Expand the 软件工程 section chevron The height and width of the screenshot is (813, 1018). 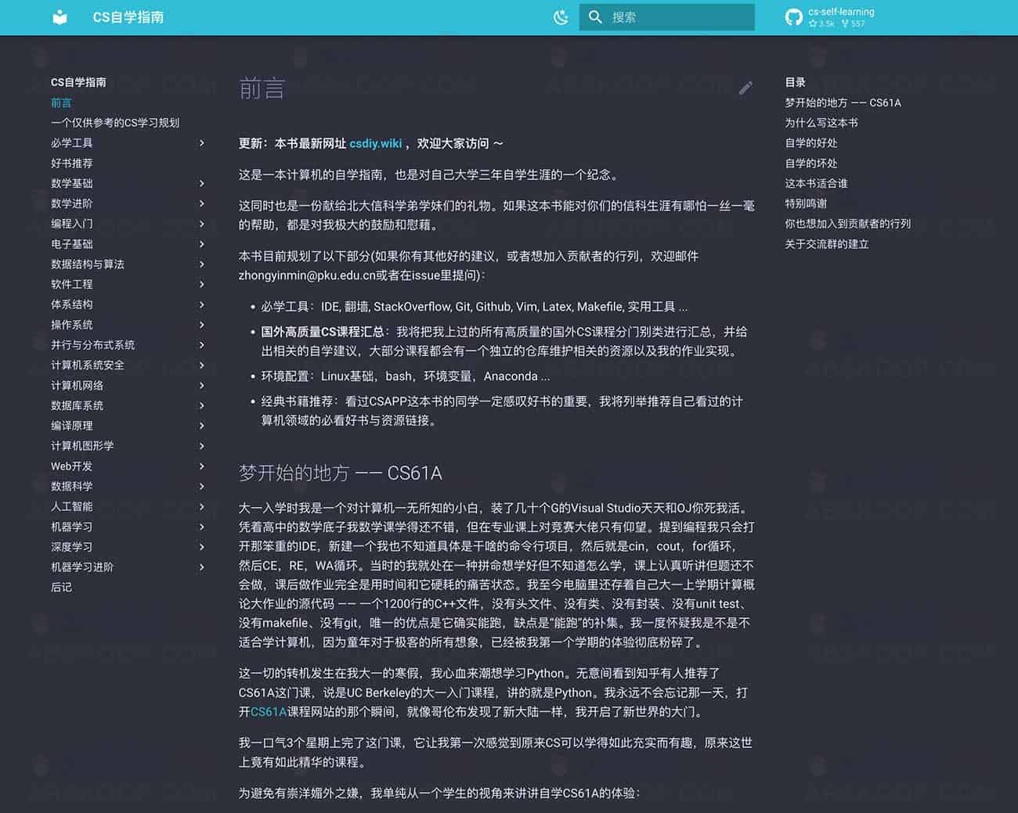(202, 284)
